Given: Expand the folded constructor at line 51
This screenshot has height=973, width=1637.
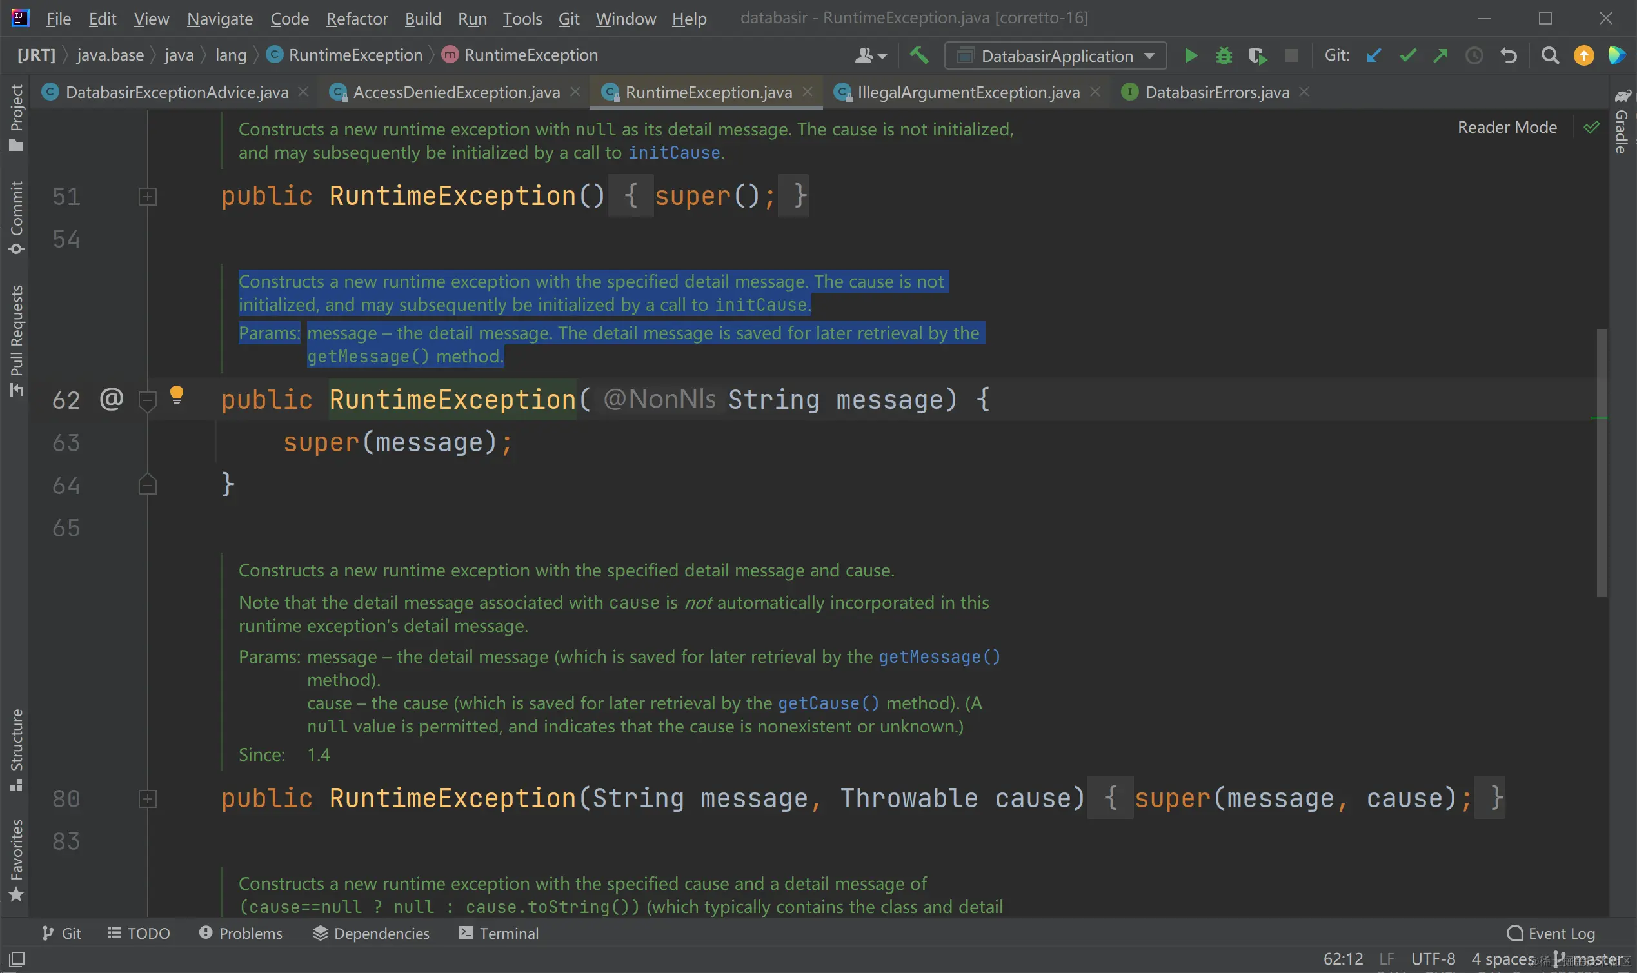Looking at the screenshot, I should click(148, 197).
